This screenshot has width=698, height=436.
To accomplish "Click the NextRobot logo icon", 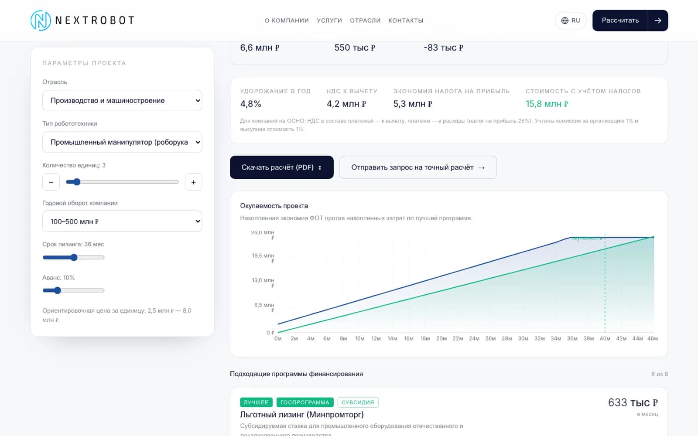I will [41, 20].
